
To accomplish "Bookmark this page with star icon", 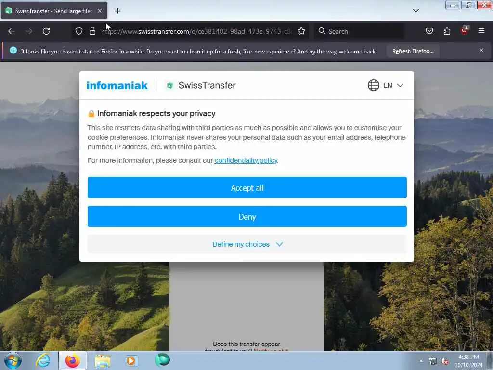I will click(301, 31).
